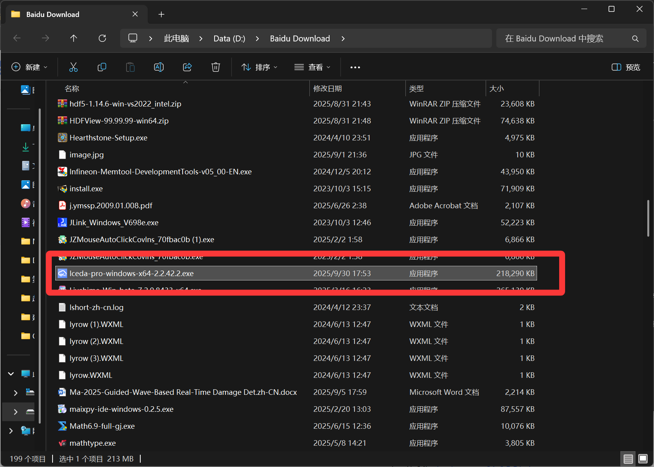This screenshot has width=654, height=467.
Task: Click the PDF icon of j.ymssp.2009.01.008.pdf
Action: coord(62,205)
